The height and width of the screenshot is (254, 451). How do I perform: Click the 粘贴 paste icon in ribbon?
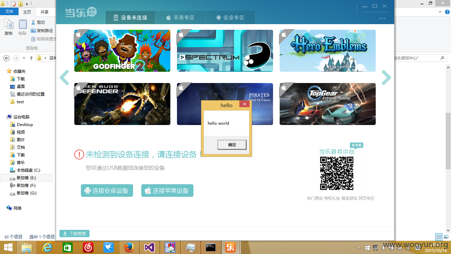click(22, 27)
